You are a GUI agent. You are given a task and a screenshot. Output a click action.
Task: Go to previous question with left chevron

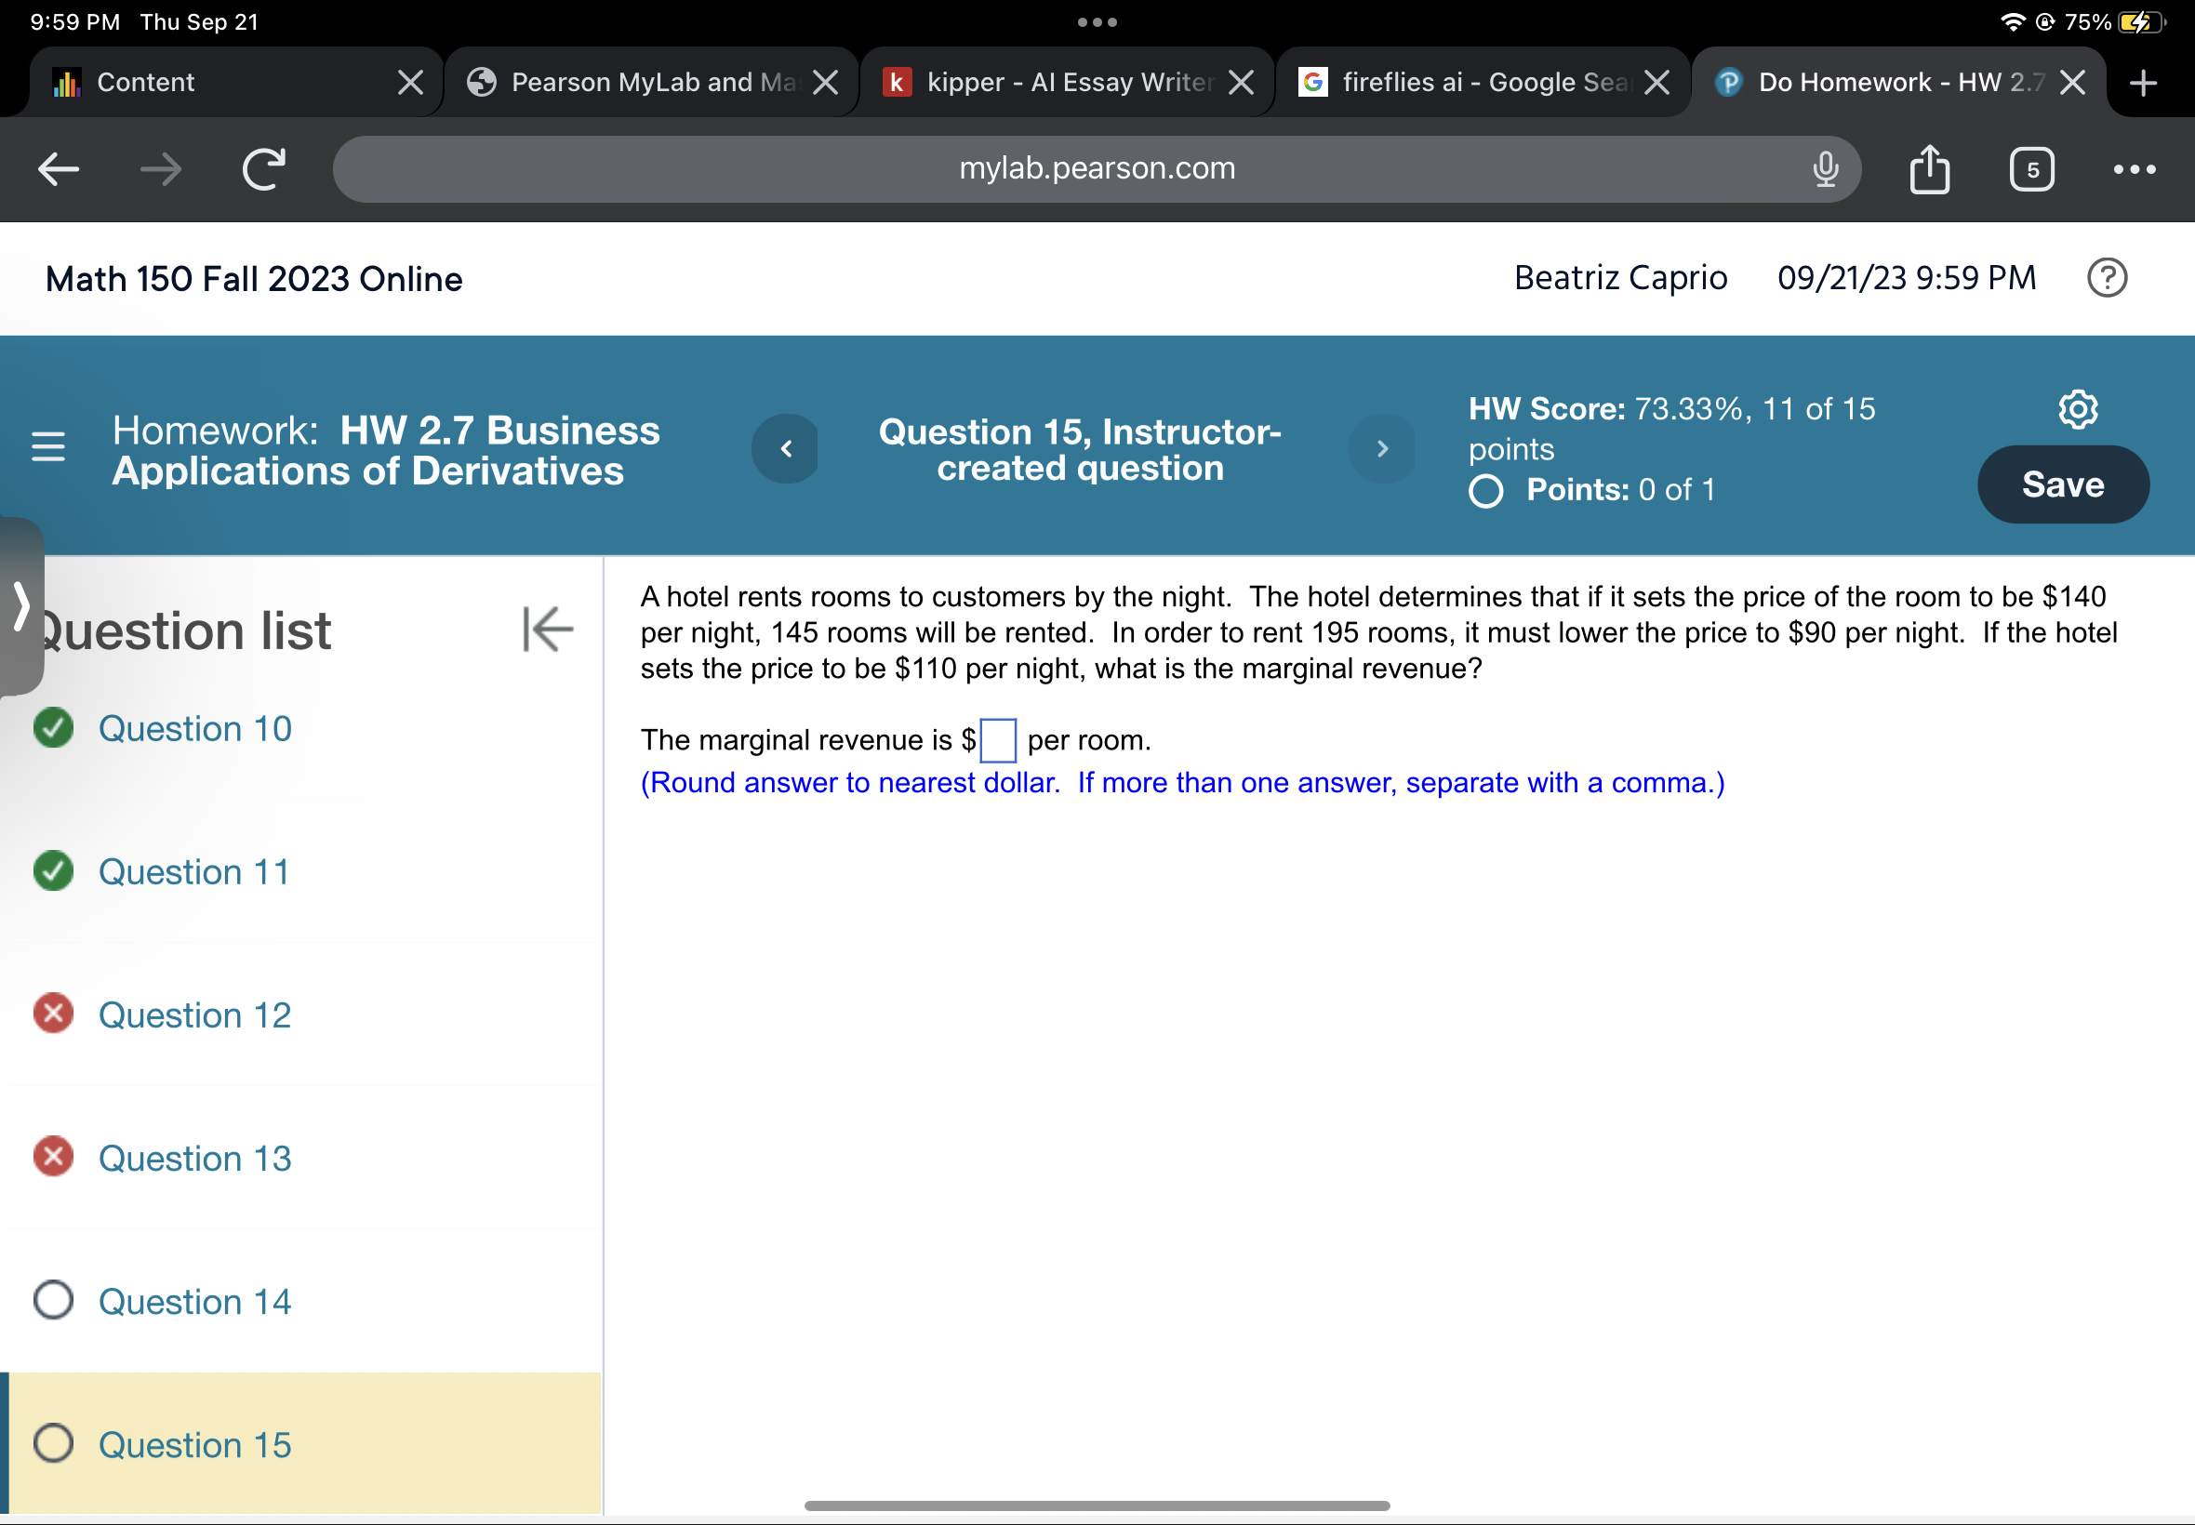785,447
